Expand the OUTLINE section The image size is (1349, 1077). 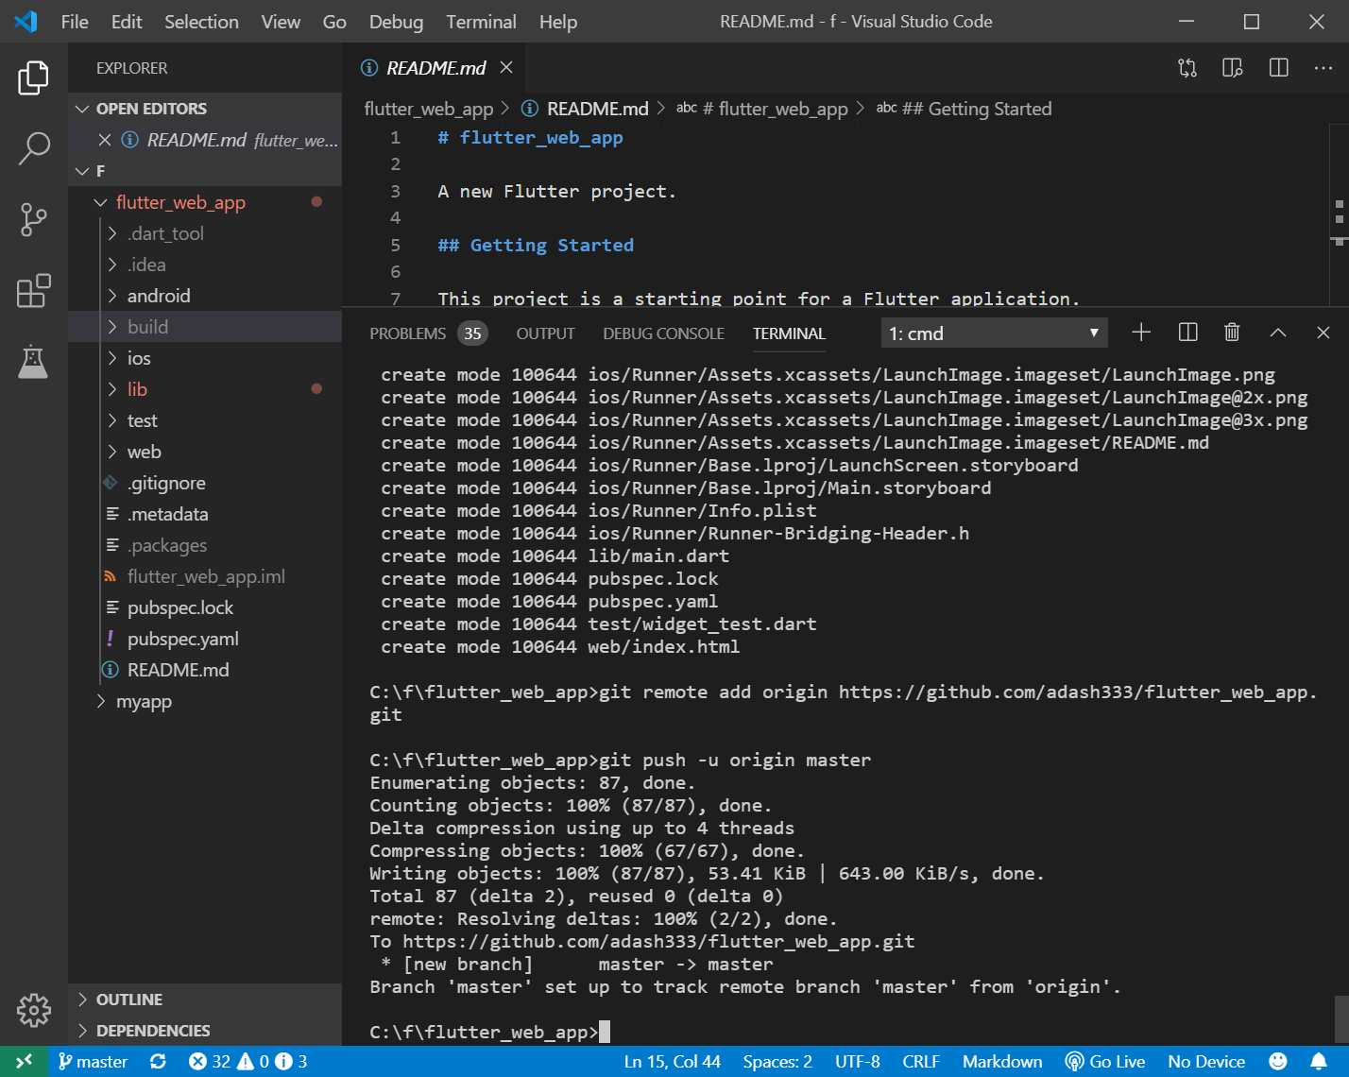tap(129, 1000)
